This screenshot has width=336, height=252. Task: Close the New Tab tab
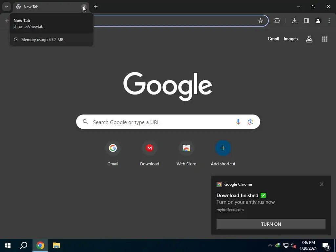click(x=84, y=7)
